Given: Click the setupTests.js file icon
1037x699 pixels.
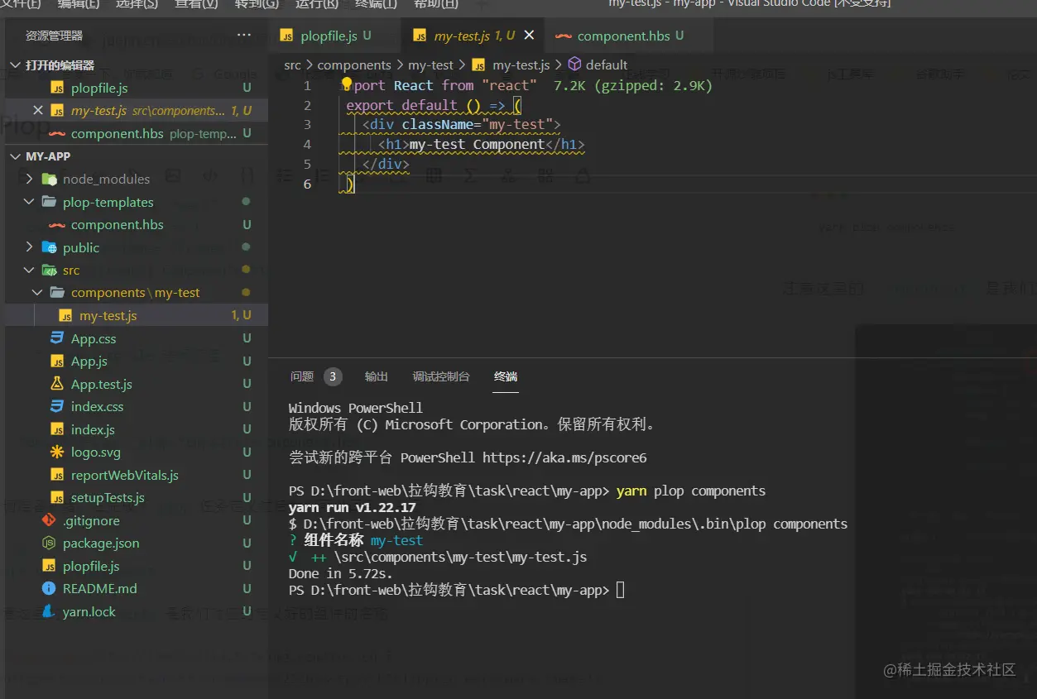Looking at the screenshot, I should click(57, 497).
